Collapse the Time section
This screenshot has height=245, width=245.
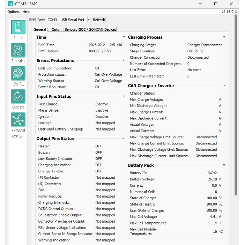[x=124, y=37]
